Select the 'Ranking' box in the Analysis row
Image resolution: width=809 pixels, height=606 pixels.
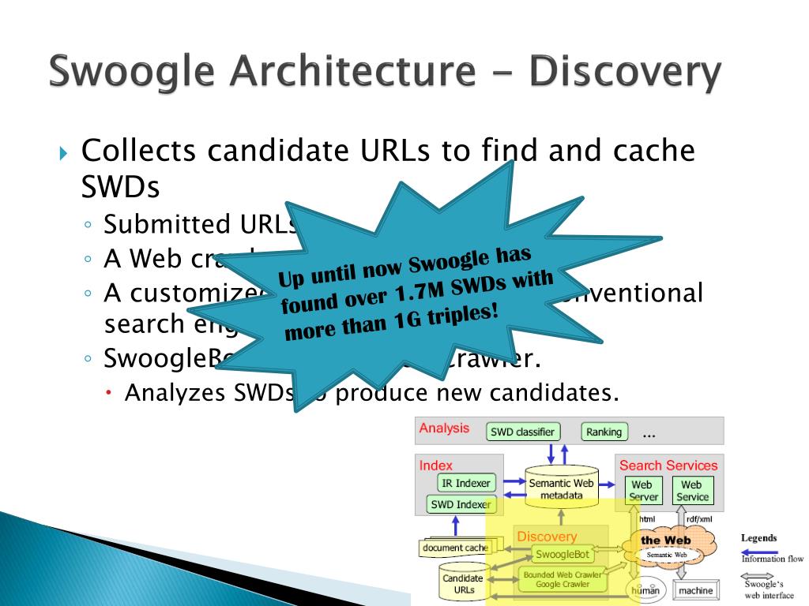point(604,432)
